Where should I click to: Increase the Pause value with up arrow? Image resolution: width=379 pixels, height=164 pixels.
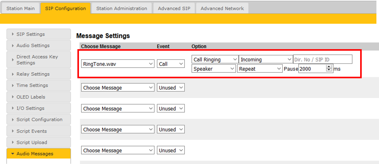click(x=329, y=67)
